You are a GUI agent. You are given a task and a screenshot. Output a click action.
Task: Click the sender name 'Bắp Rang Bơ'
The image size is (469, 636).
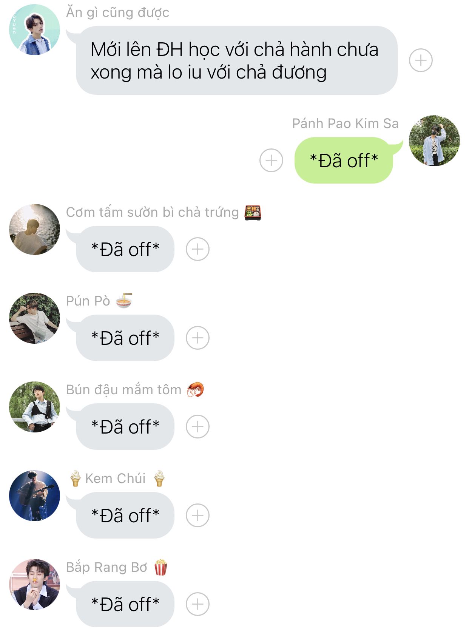(106, 567)
